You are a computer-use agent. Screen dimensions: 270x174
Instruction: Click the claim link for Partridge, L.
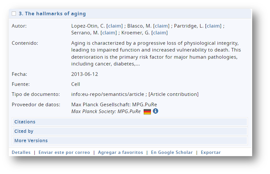[214, 26]
